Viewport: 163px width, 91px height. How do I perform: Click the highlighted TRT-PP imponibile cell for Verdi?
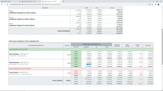point(89,64)
